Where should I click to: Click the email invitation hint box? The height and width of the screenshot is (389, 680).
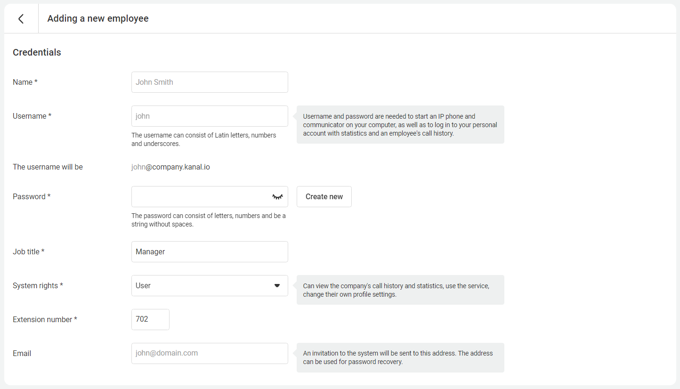pyautogui.click(x=400, y=358)
